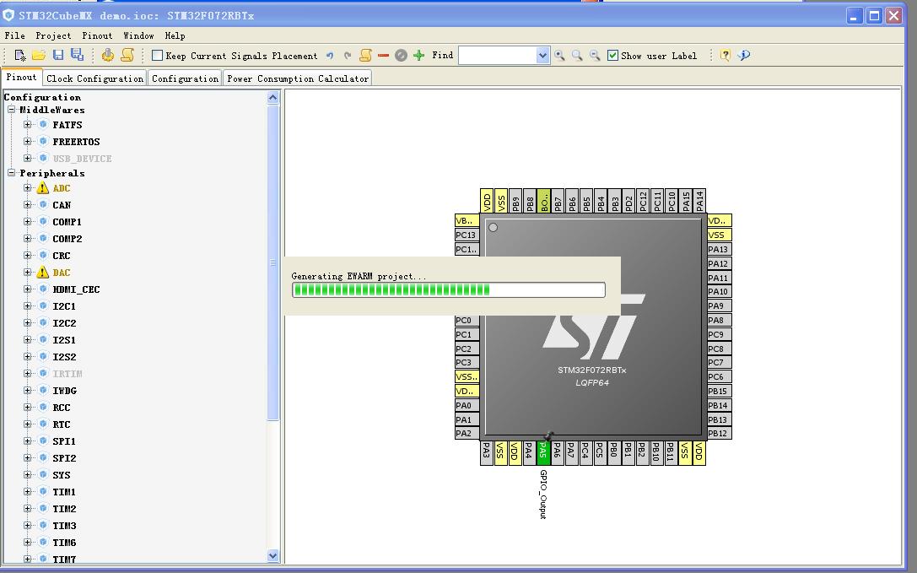The image size is (917, 573).
Task: Click the ADC warning triangle icon
Action: (x=43, y=188)
